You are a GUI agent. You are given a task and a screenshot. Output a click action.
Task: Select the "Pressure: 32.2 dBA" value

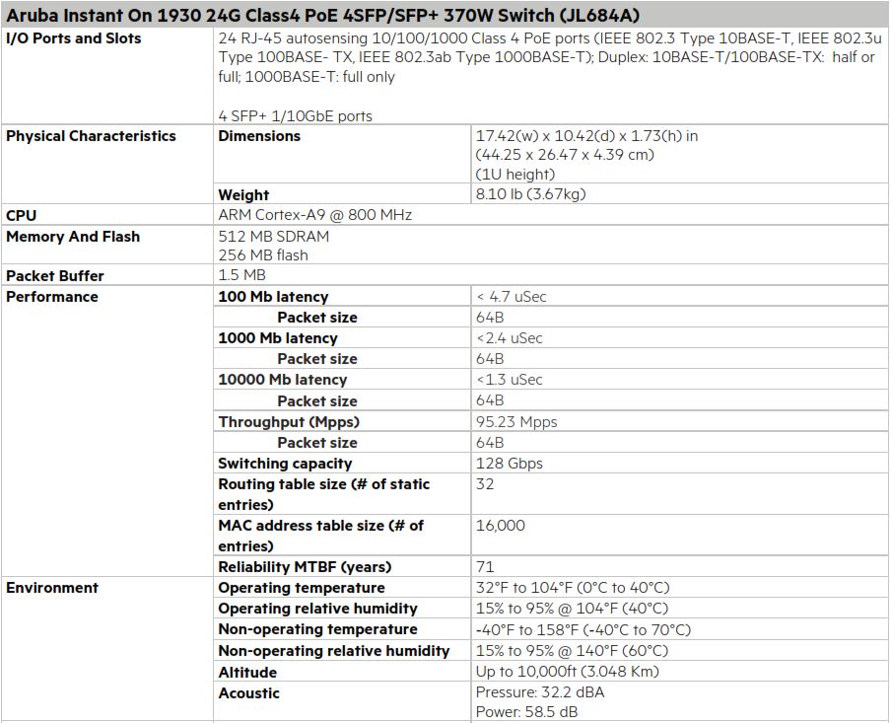click(540, 692)
